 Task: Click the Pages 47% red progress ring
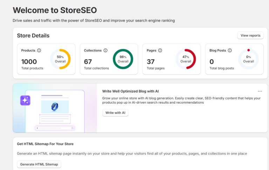(186, 59)
